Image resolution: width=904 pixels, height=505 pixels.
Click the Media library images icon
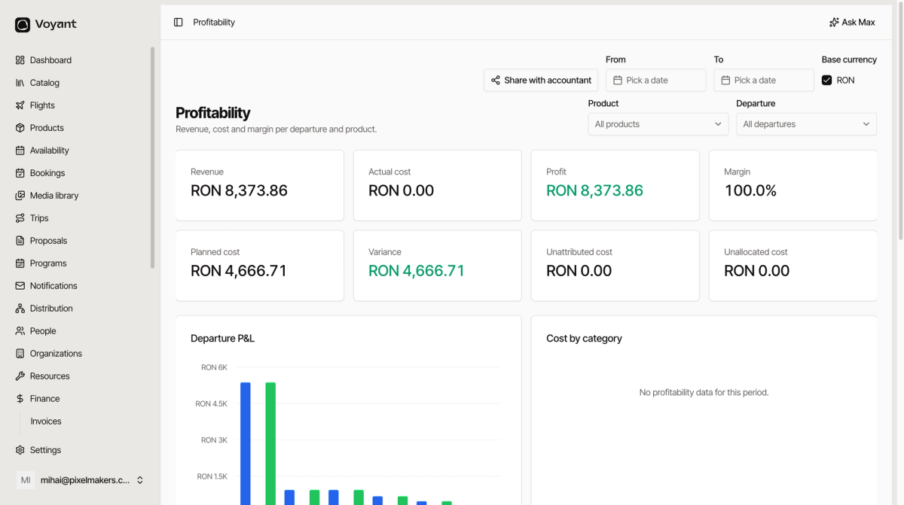coord(20,196)
